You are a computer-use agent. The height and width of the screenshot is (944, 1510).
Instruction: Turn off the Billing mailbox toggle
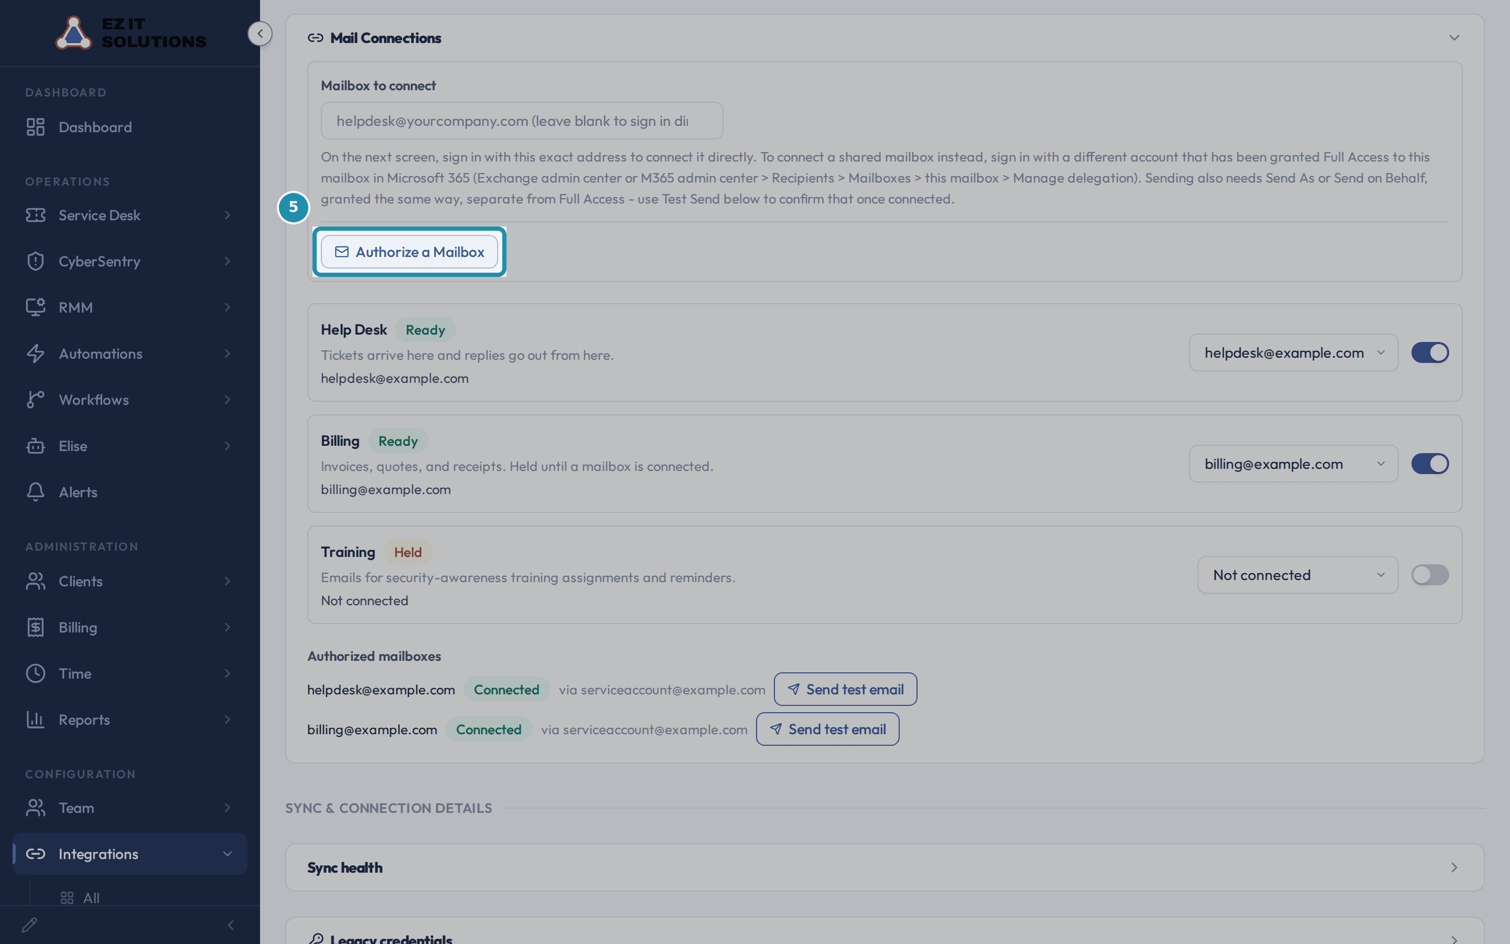tap(1429, 464)
